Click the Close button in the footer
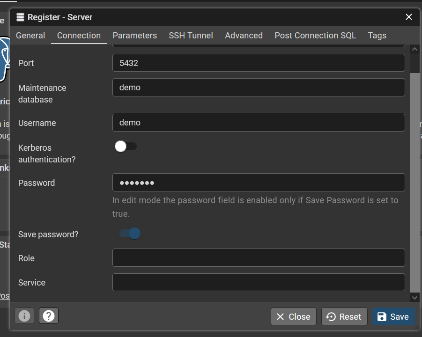 pos(294,317)
